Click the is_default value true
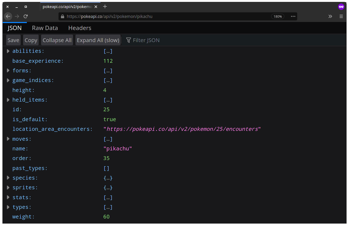The width and height of the screenshot is (349, 226). (x=110, y=119)
